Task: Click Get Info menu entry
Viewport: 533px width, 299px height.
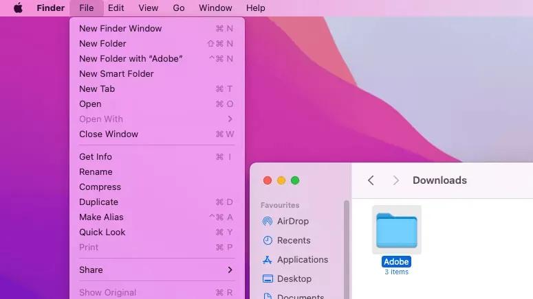Action: 96,157
